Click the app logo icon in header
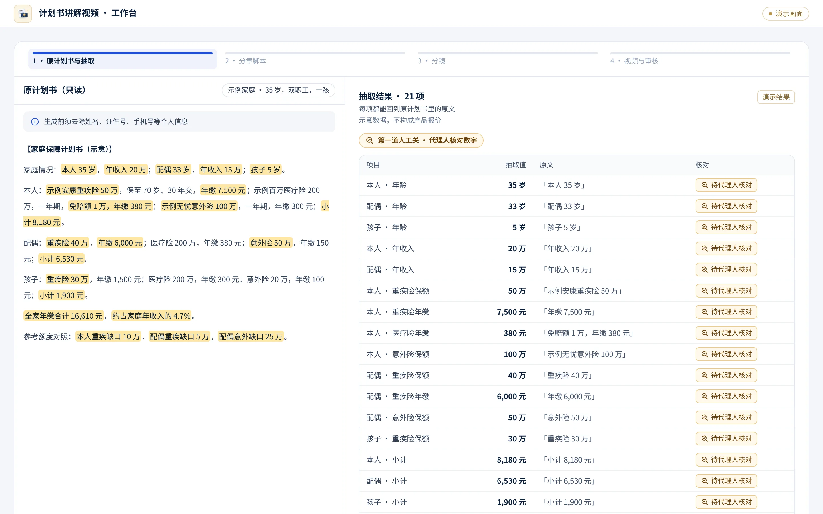The height and width of the screenshot is (514, 823). (23, 14)
